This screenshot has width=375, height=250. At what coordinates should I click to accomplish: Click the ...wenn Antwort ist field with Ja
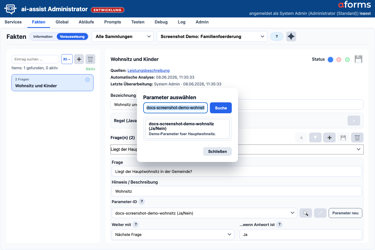tap(301, 234)
